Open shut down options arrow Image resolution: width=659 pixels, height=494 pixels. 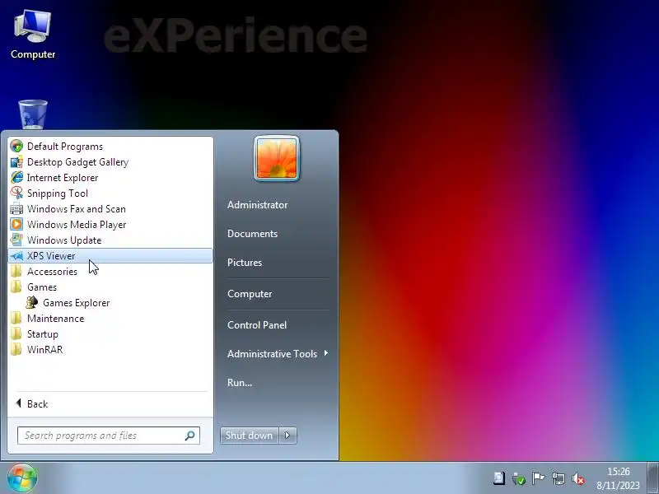point(287,436)
